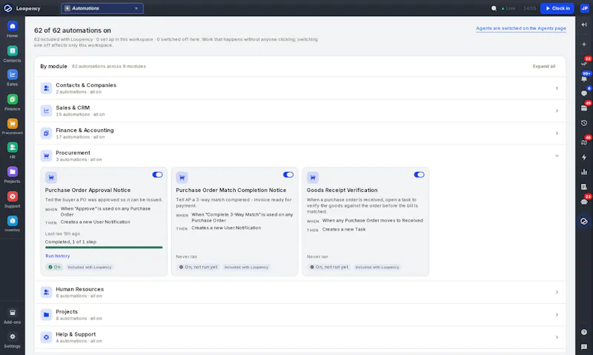
Task: Expand the Projects module chevron
Action: tap(557, 315)
